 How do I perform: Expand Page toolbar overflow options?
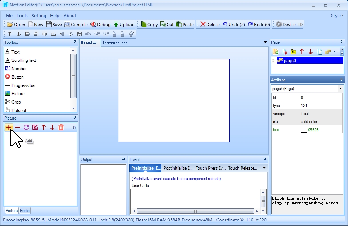click(x=342, y=52)
